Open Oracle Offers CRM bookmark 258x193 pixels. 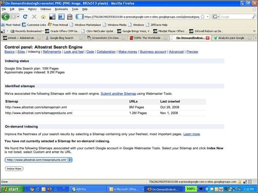pos(62,31)
